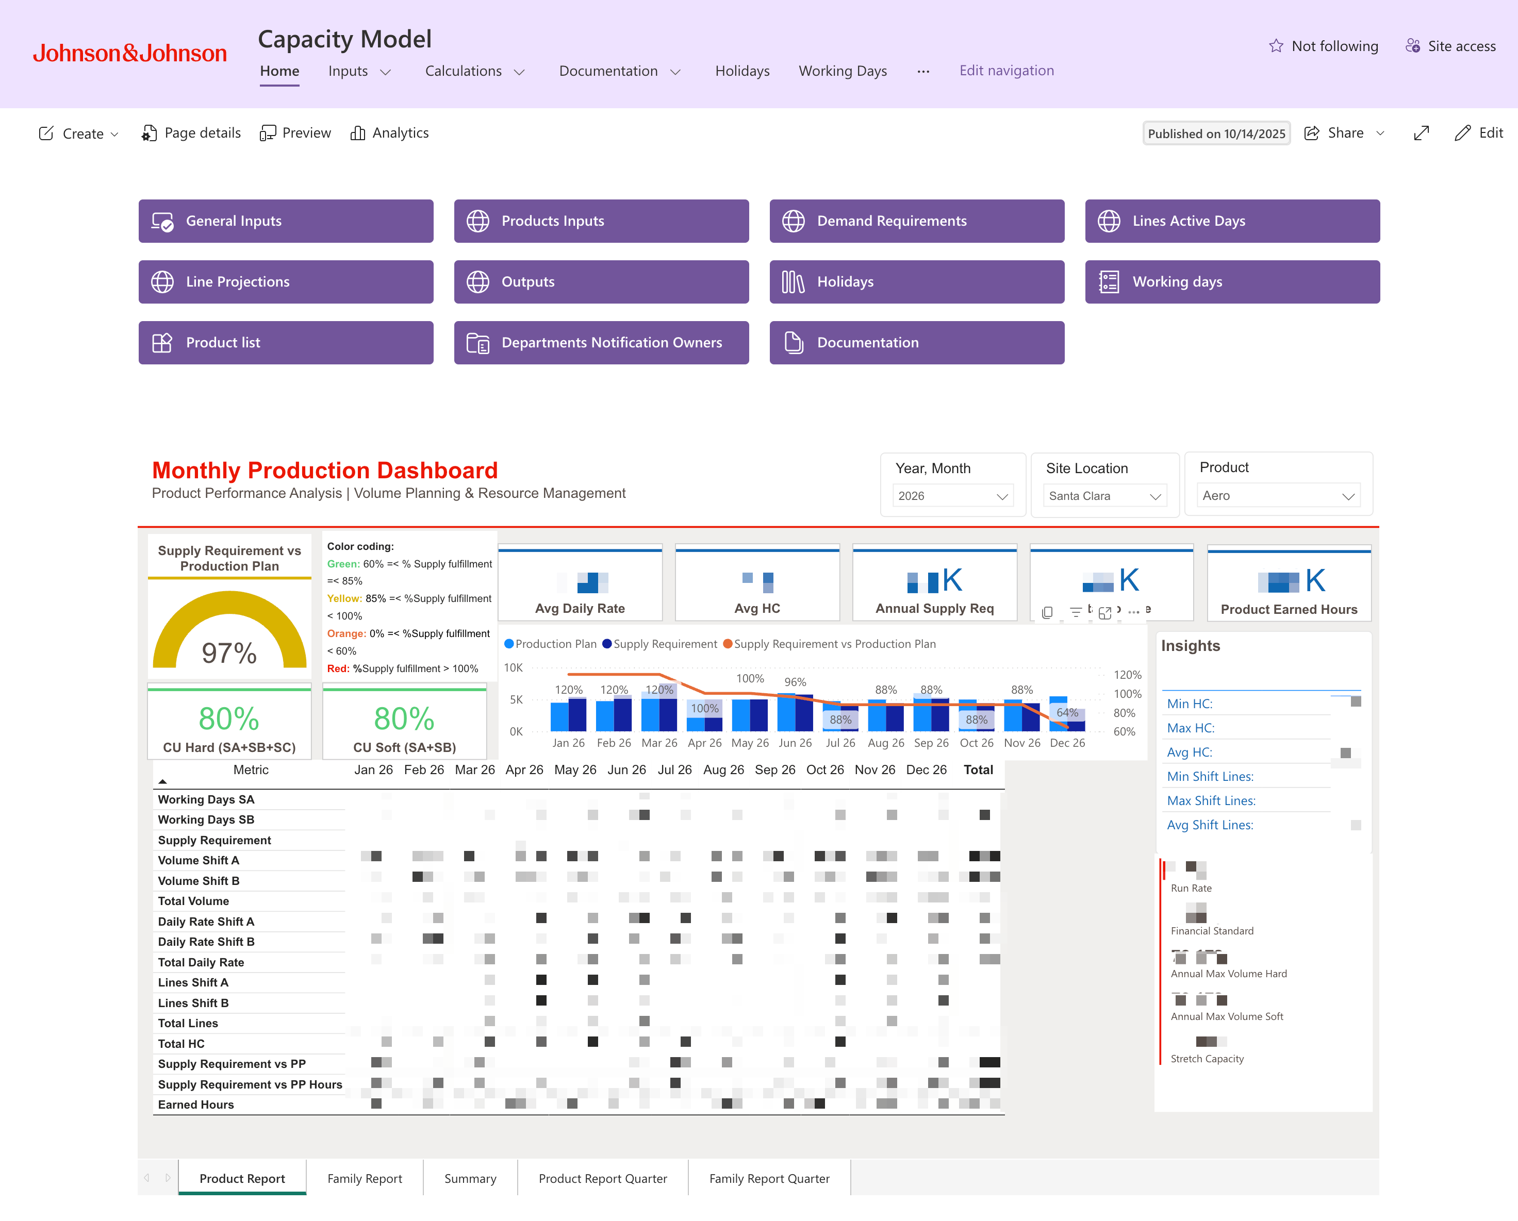Click the 97% supply gauge

point(229,630)
